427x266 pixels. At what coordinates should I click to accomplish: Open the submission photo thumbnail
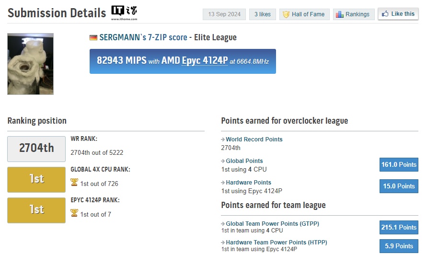[31, 64]
